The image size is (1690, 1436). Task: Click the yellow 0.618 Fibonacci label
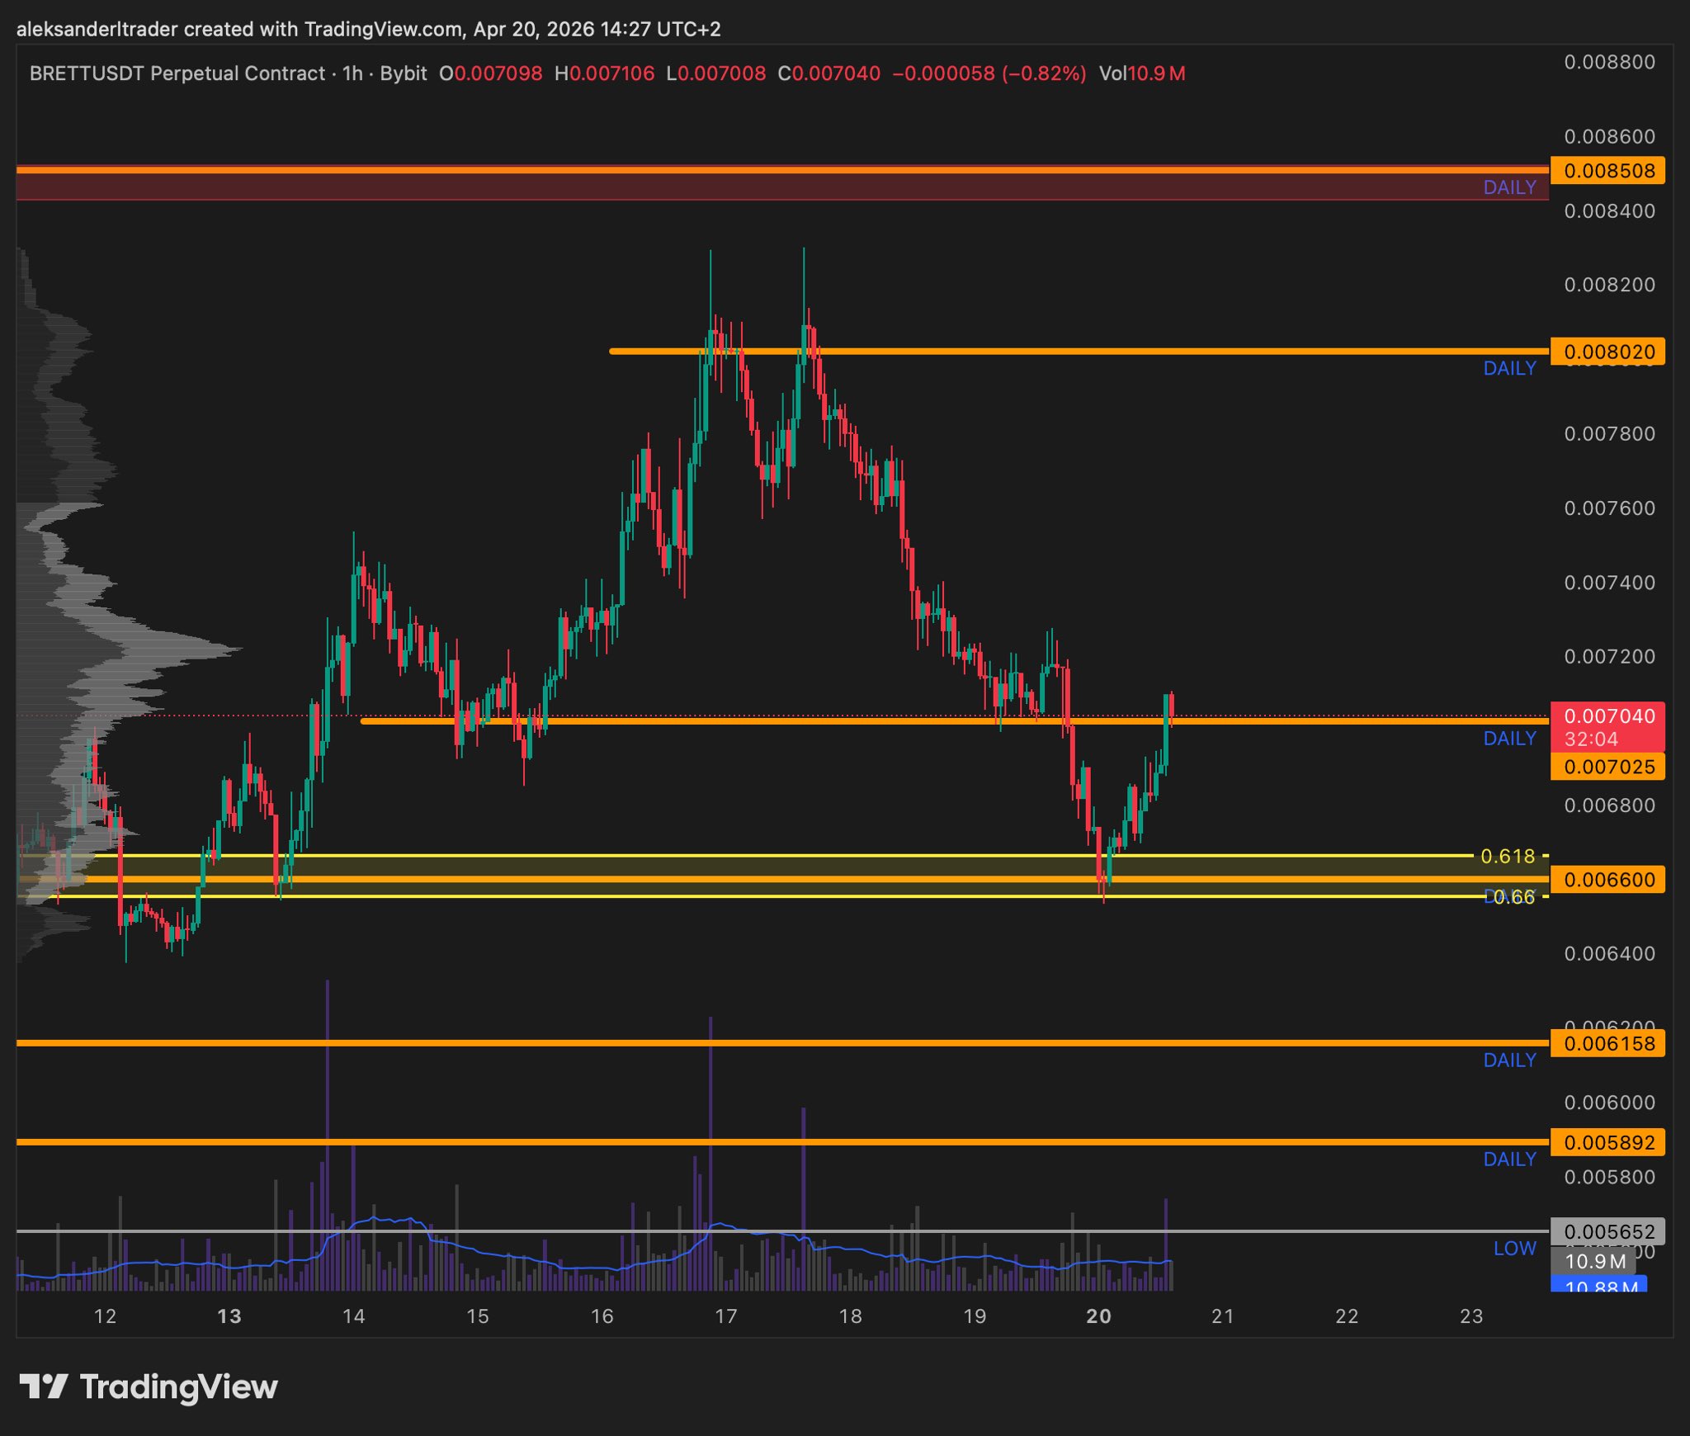(1507, 857)
